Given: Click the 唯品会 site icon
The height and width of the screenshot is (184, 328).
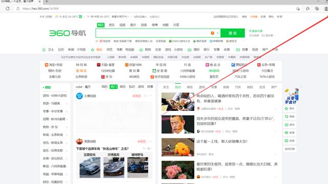Looking at the screenshot, I should tap(207, 65).
